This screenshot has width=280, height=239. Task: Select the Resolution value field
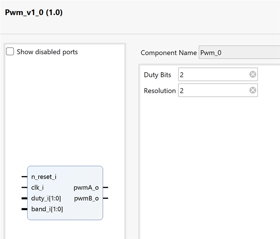pyautogui.click(x=212, y=90)
